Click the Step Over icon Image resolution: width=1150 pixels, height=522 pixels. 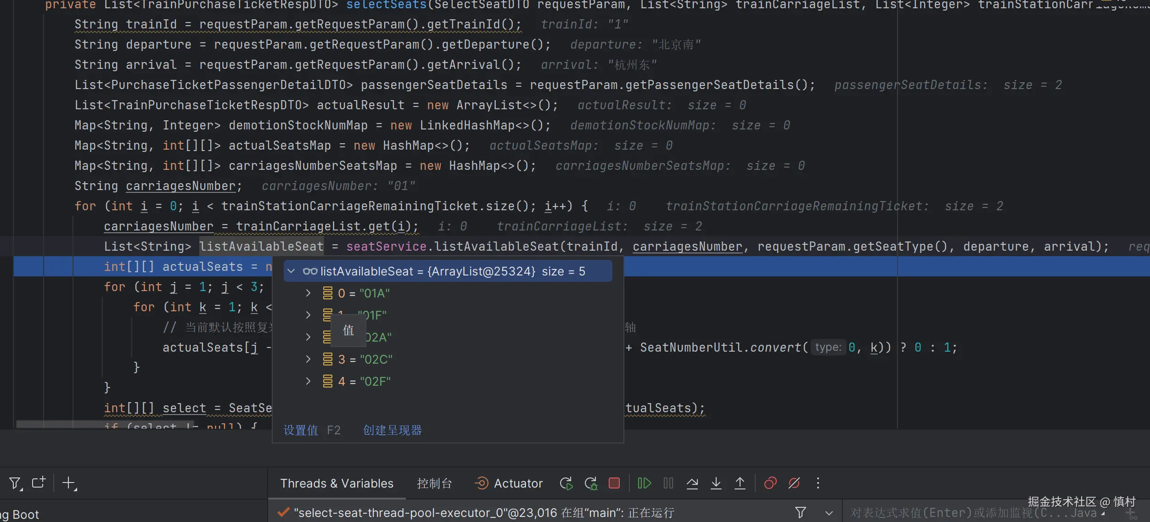(x=692, y=483)
